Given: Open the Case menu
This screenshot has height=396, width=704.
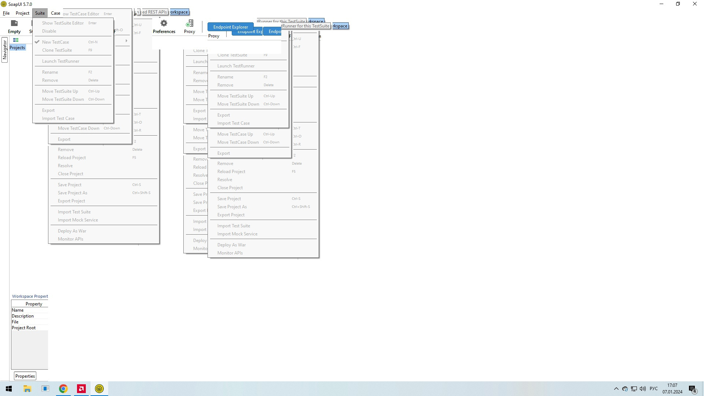Looking at the screenshot, I should [x=56, y=13].
